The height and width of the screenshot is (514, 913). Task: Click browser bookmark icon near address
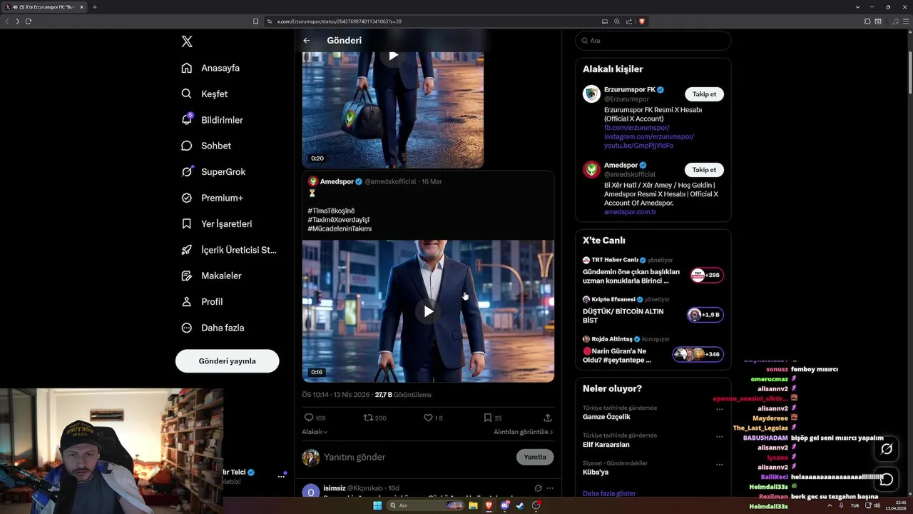[256, 21]
